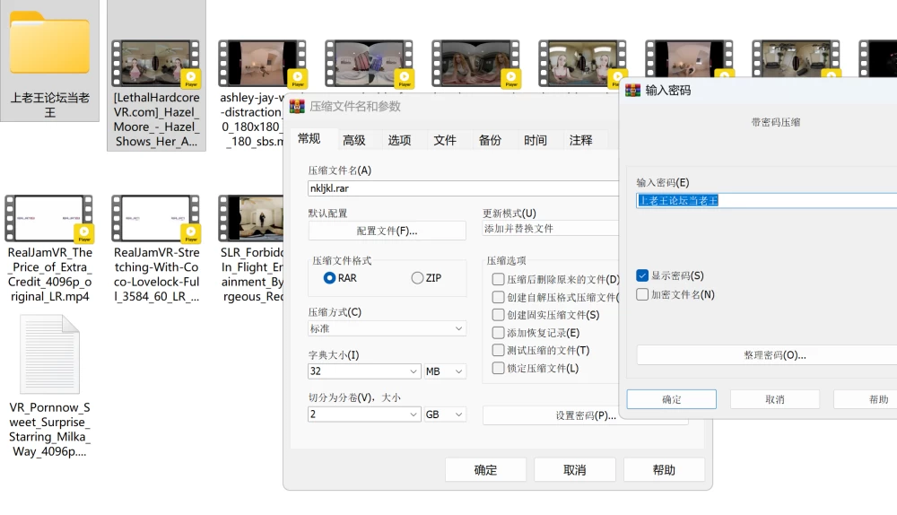This screenshot has height=515, width=897.
Task: Enable 加密文件名 checkbox
Action: tap(642, 294)
